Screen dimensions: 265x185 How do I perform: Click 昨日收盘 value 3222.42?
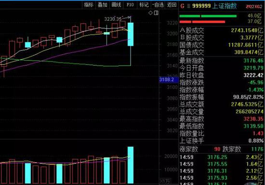point(253,75)
